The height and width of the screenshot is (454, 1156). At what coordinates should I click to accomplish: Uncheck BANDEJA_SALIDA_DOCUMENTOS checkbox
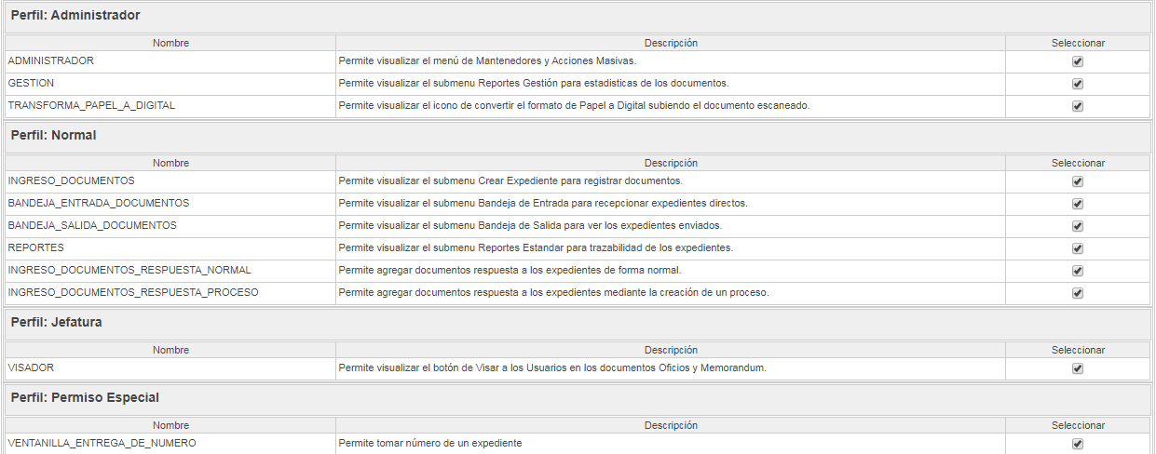[x=1078, y=226]
